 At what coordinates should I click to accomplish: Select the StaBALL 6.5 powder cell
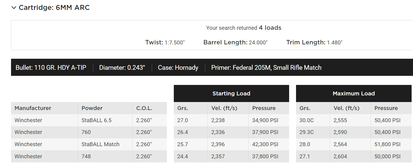(97, 120)
